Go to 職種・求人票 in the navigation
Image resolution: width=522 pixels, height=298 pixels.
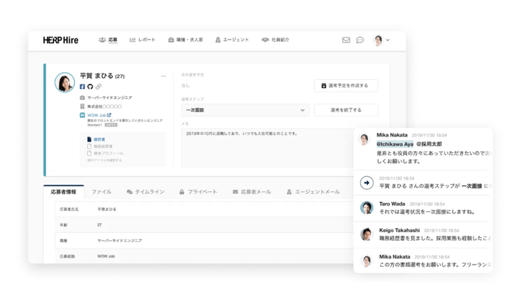[x=185, y=40]
